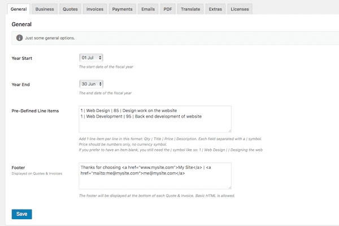Click 'Add 1 line item per line' hint
Screen dimensions: 339x226
tap(170, 139)
